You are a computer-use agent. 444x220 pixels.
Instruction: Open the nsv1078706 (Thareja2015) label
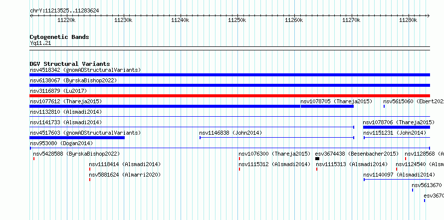(399, 122)
